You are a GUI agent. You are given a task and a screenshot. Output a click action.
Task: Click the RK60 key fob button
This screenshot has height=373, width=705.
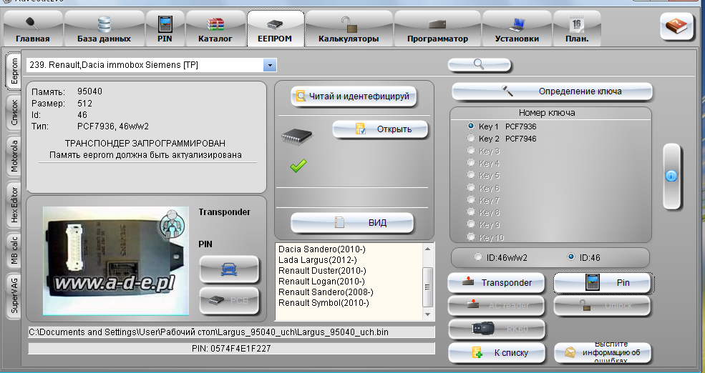point(497,329)
